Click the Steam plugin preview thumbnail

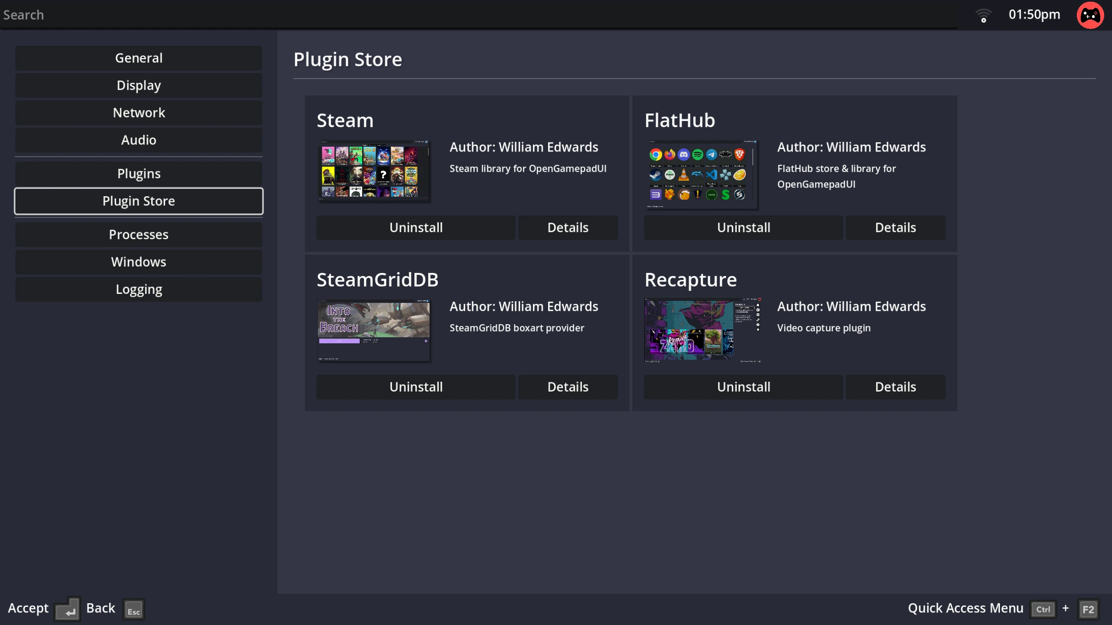[x=374, y=171]
